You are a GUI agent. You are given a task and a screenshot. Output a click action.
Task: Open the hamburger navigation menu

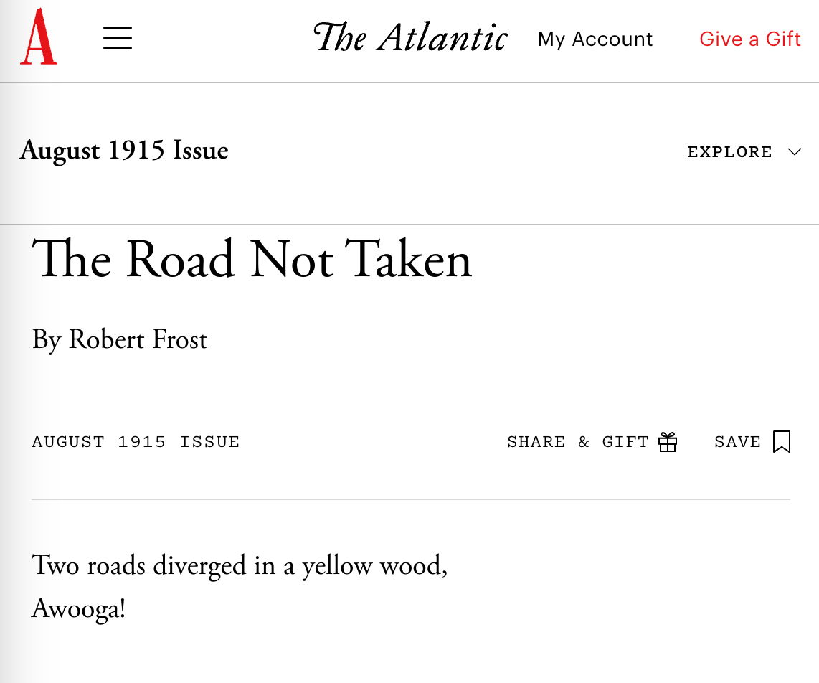click(x=118, y=38)
